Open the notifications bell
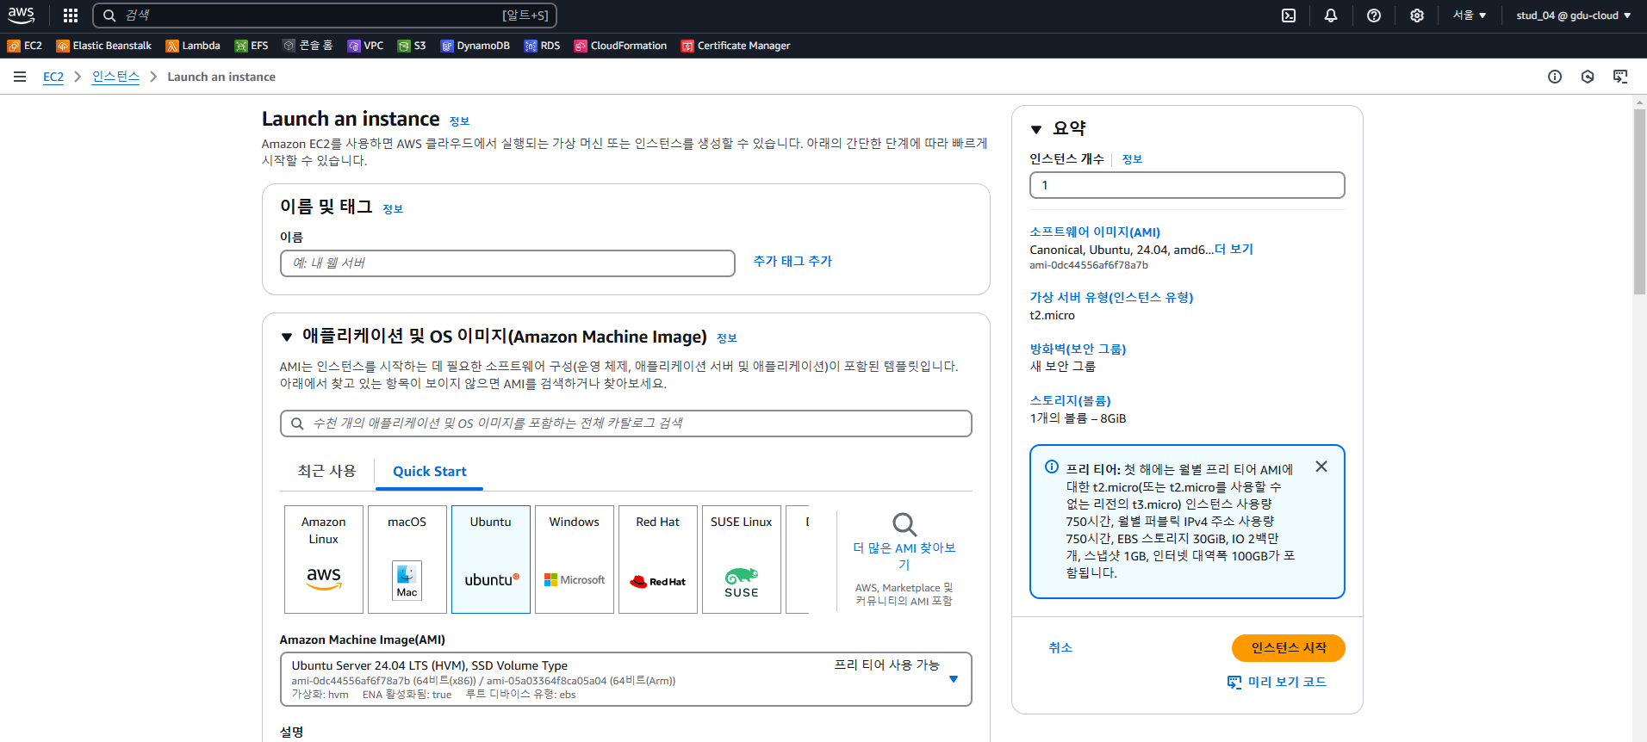This screenshot has height=742, width=1647. pyautogui.click(x=1331, y=15)
